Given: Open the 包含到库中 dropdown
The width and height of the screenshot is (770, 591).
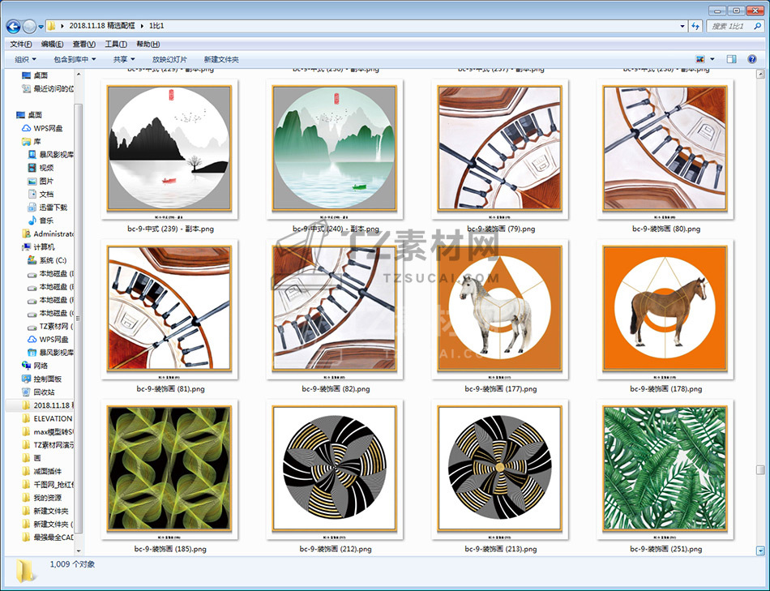Looking at the screenshot, I should coord(75,59).
